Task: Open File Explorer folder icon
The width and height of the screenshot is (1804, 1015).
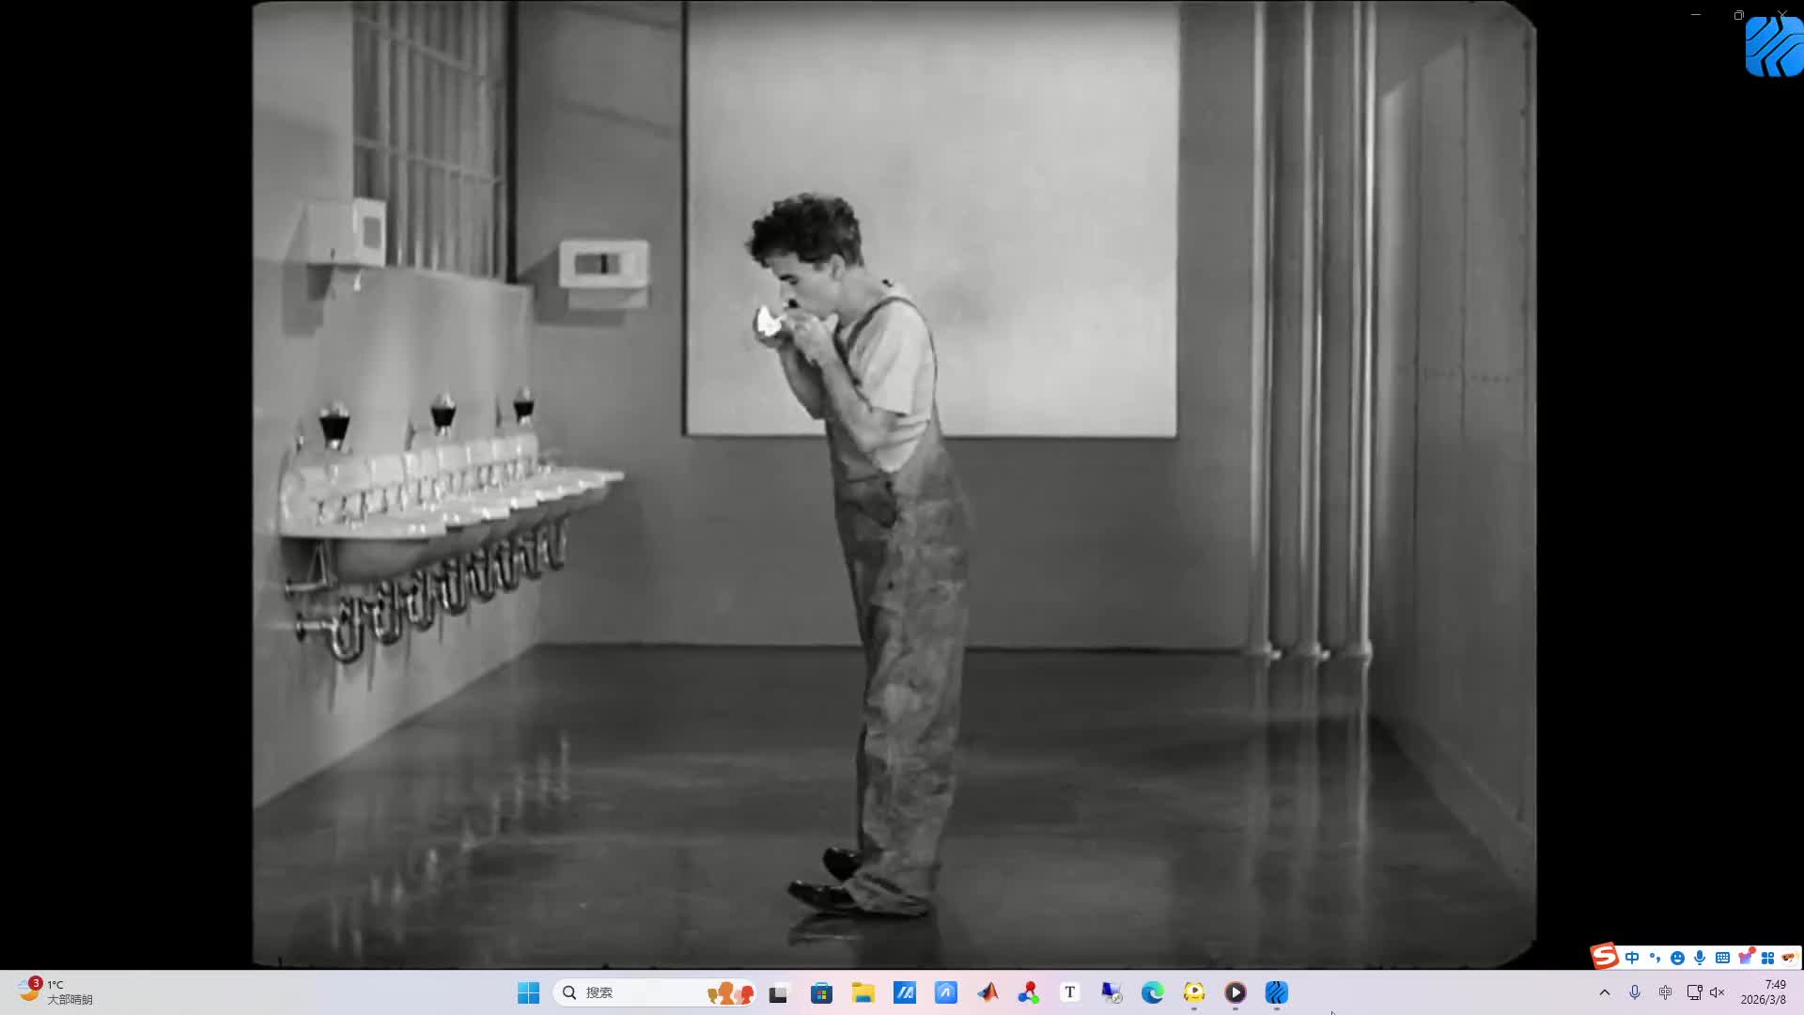Action: [863, 992]
